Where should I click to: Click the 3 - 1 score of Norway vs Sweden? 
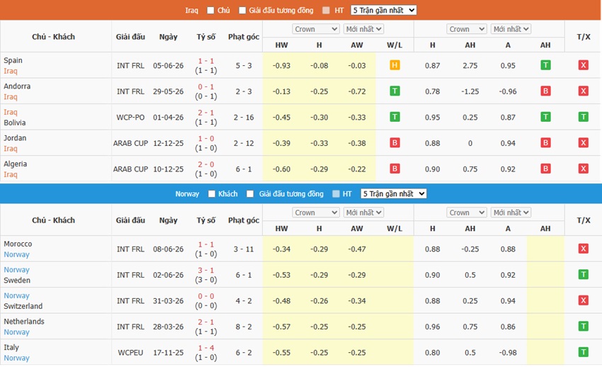click(x=206, y=270)
